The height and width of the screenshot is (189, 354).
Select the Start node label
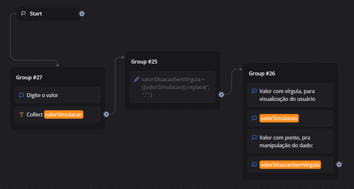(36, 14)
